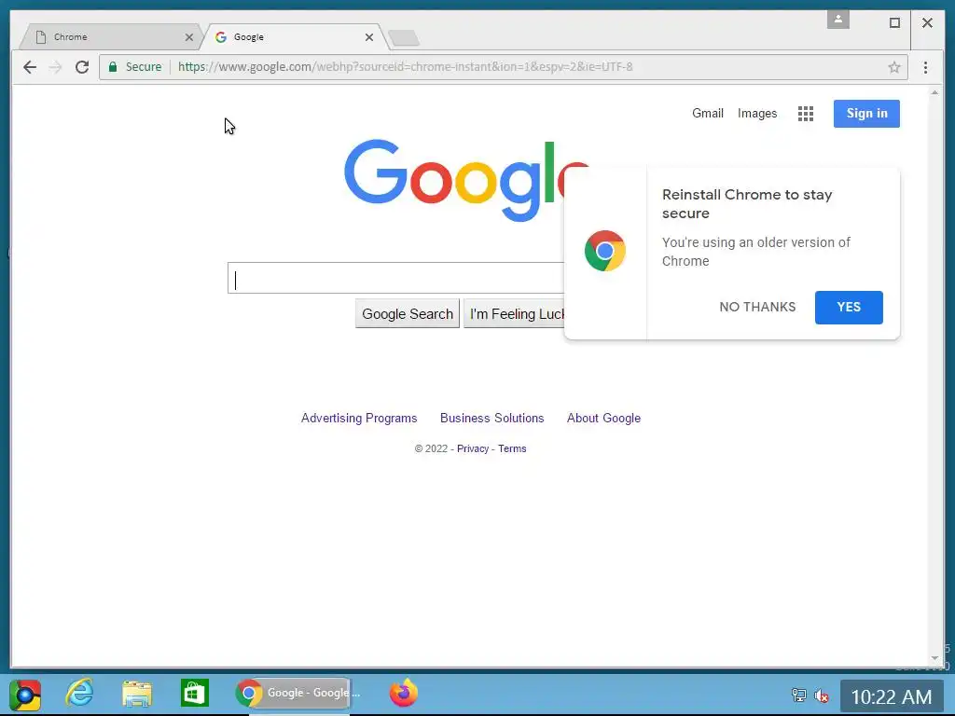
Task: Open the Windows Store taskbar icon
Action: (x=195, y=694)
